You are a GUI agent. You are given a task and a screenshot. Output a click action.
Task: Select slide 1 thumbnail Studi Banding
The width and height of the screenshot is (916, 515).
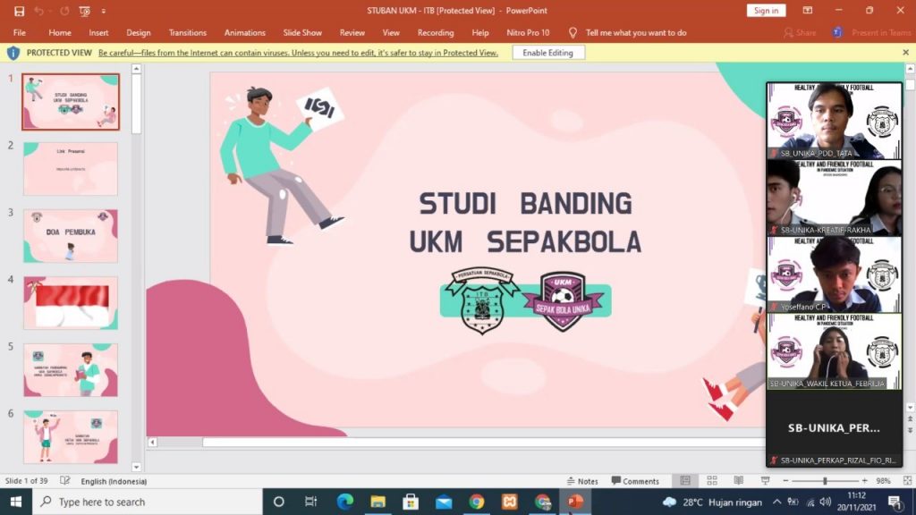point(71,102)
